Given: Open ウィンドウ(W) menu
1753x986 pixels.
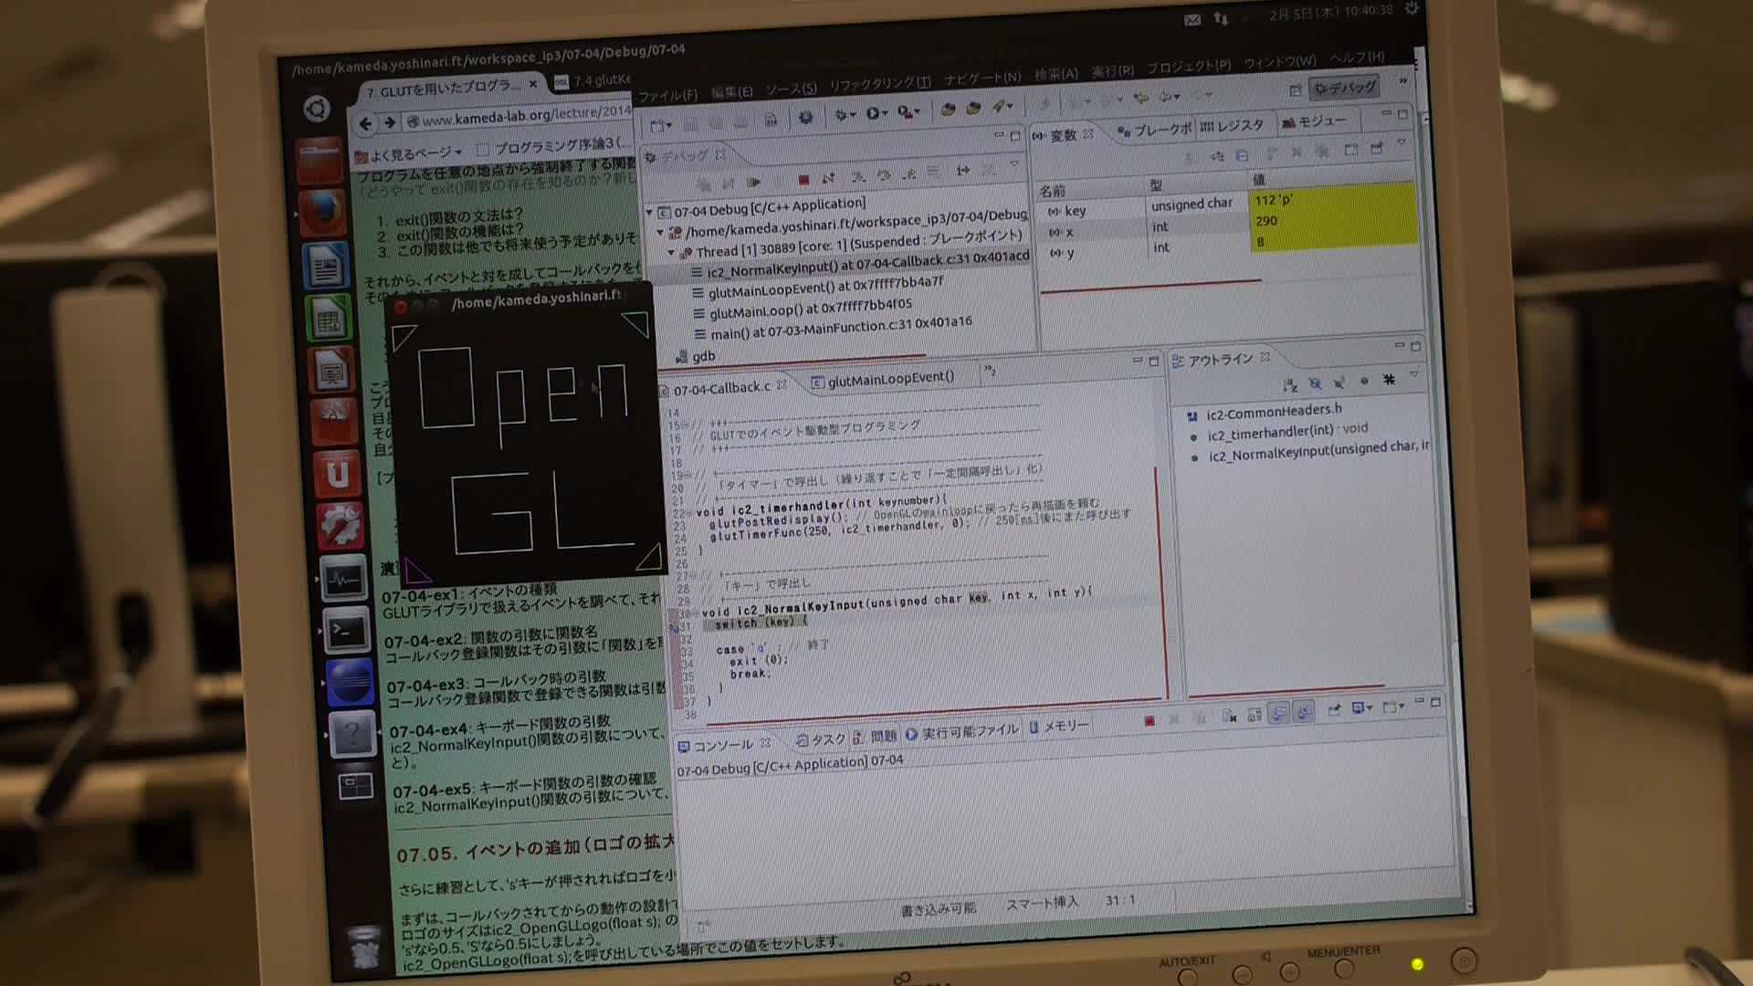Looking at the screenshot, I should point(1280,61).
